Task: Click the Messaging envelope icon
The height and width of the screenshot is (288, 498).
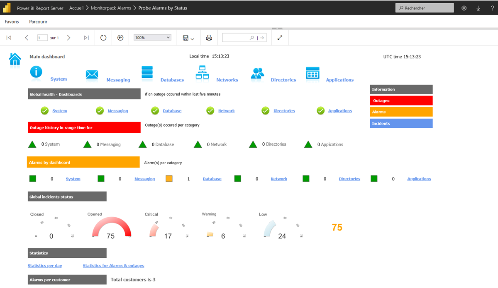Action: click(x=92, y=74)
